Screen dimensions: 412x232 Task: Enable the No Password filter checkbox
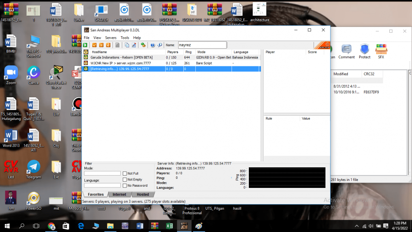coord(125,185)
